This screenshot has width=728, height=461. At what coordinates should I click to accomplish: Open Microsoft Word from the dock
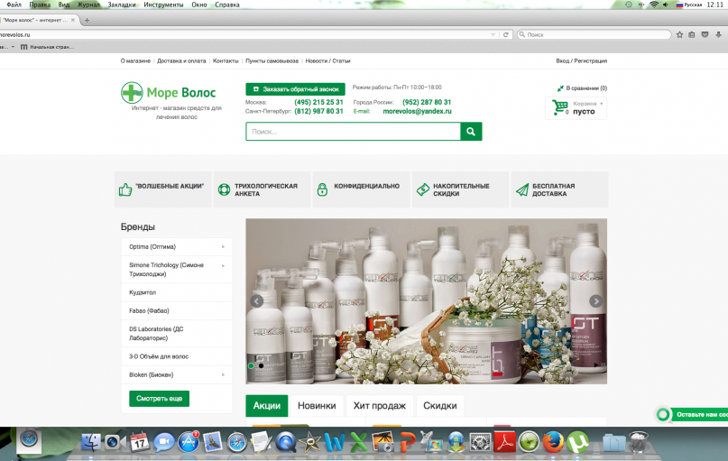[x=334, y=442]
